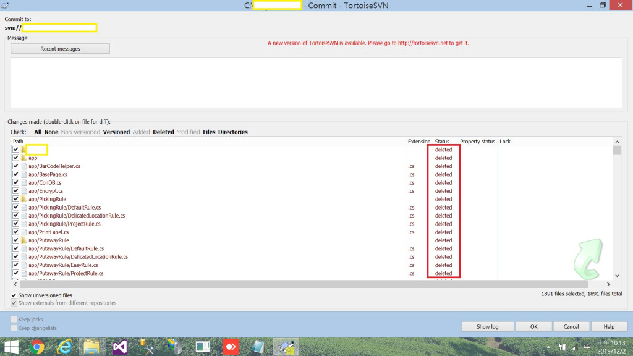
Task: Uncheck app/PickingRule/DefaultRule.cs checkbox
Action: 15,207
